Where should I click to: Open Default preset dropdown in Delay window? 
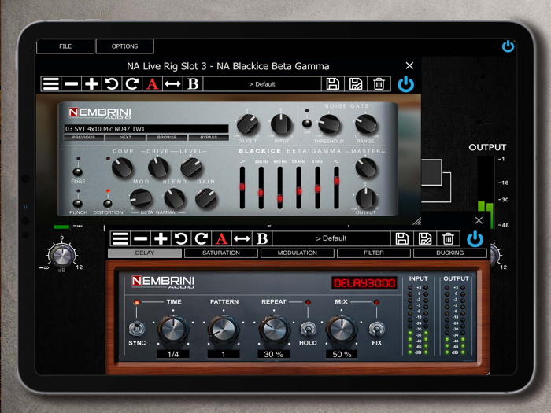pos(331,238)
